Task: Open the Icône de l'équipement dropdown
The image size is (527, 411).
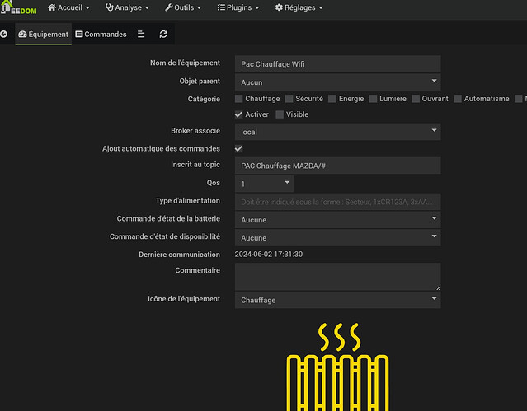Action: pos(338,300)
